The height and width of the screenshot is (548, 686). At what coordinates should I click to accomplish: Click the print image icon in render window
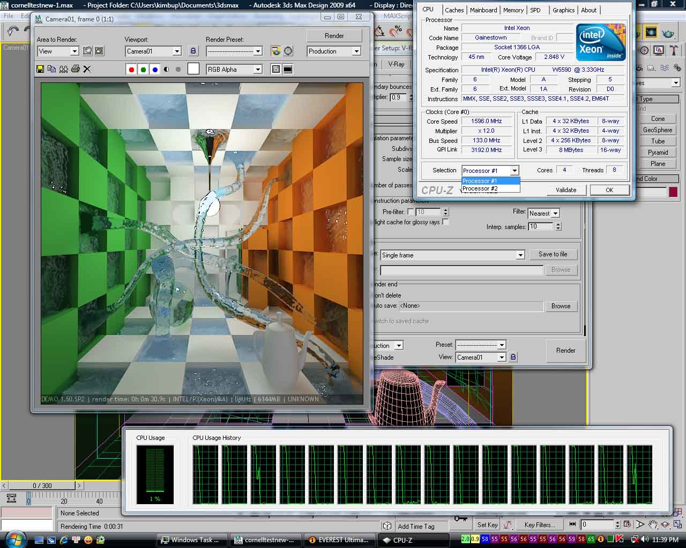click(76, 69)
